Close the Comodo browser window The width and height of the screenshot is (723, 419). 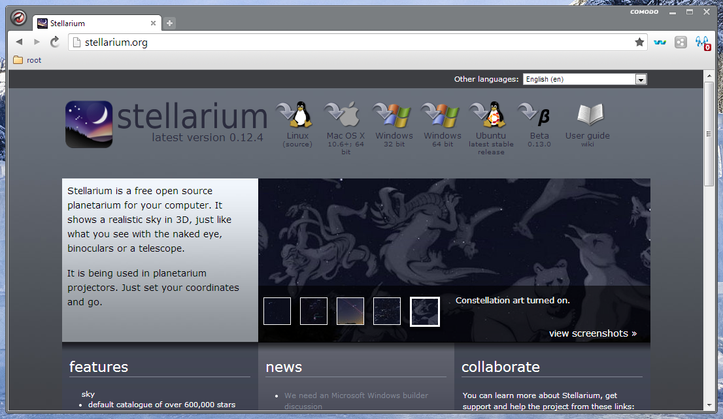[707, 12]
